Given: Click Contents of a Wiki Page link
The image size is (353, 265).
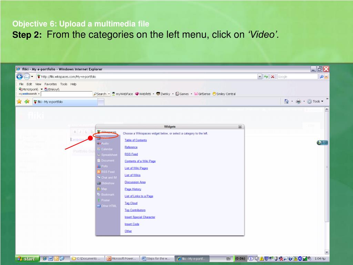Looking at the screenshot, I should pyautogui.click(x=140, y=161).
